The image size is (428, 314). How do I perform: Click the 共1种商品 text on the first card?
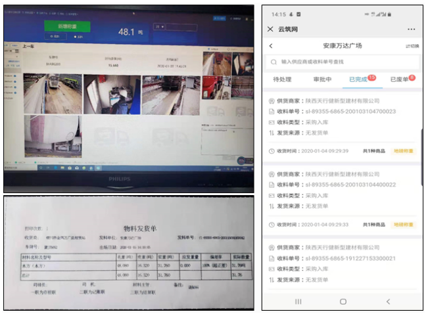point(374,151)
